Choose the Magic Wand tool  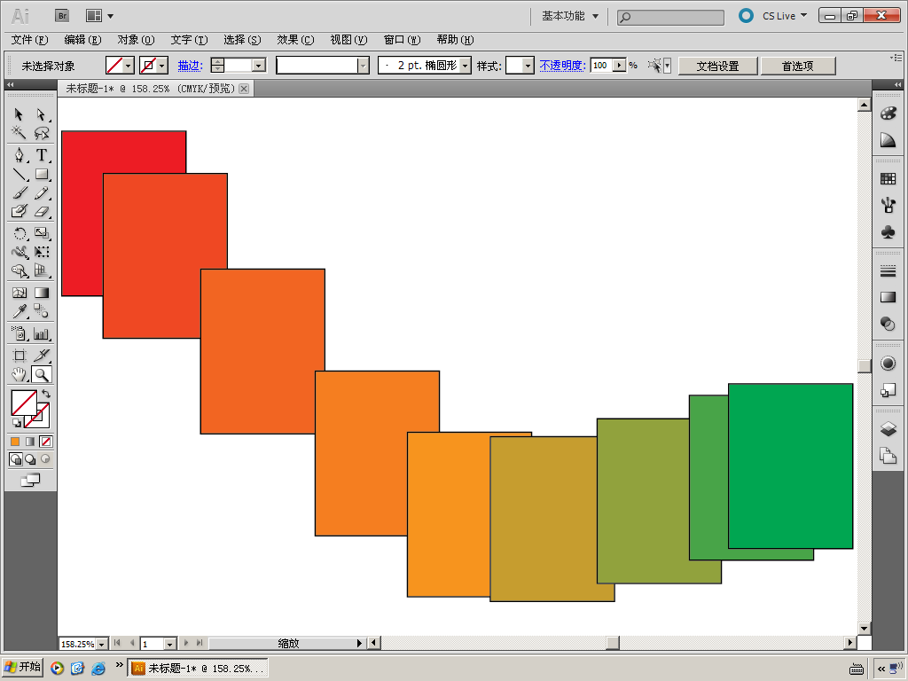20,133
